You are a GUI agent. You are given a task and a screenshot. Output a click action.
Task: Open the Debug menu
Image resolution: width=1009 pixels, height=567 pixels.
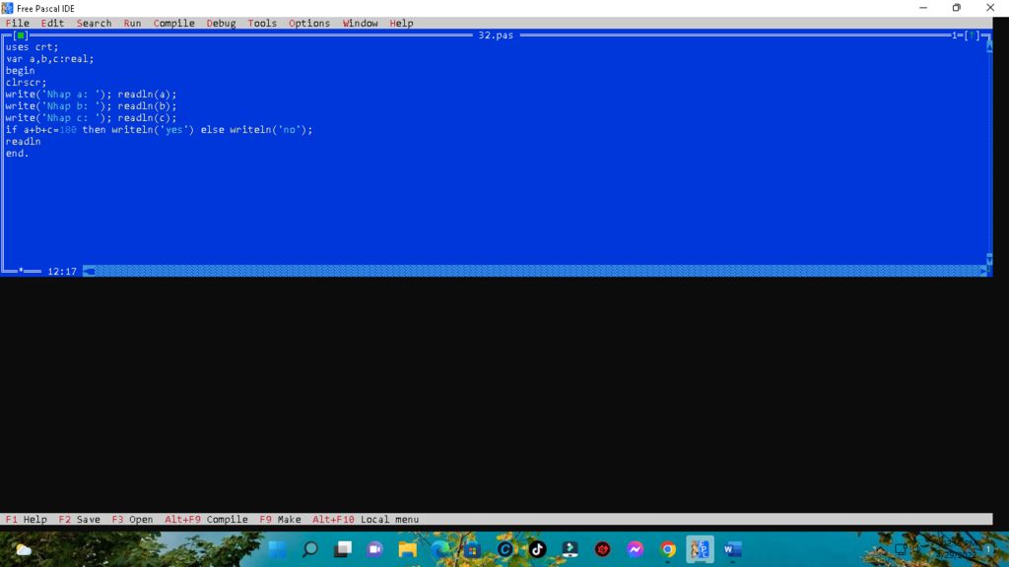click(x=221, y=24)
